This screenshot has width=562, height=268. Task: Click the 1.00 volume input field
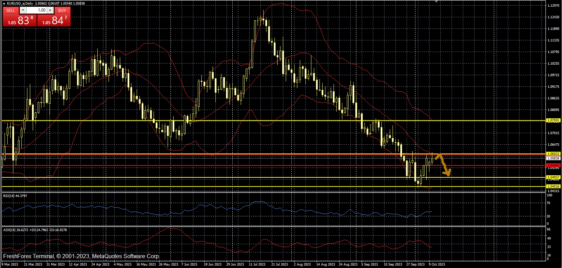(37, 11)
